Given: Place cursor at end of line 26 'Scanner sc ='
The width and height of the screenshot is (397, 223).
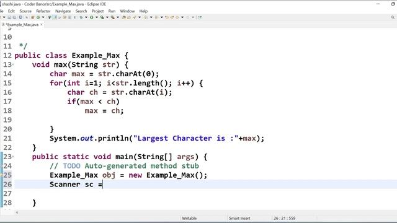Looking at the screenshot, I should pos(102,185).
